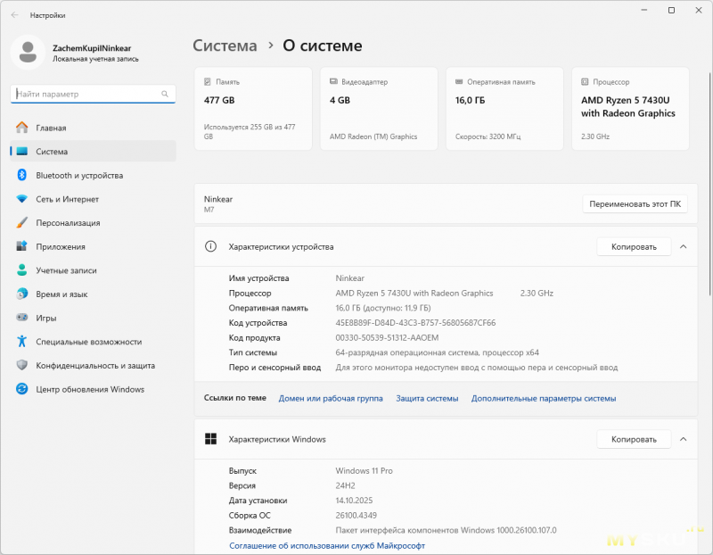Image resolution: width=713 pixels, height=555 pixels.
Task: Copy device specs with Копировать button
Action: pyautogui.click(x=633, y=246)
